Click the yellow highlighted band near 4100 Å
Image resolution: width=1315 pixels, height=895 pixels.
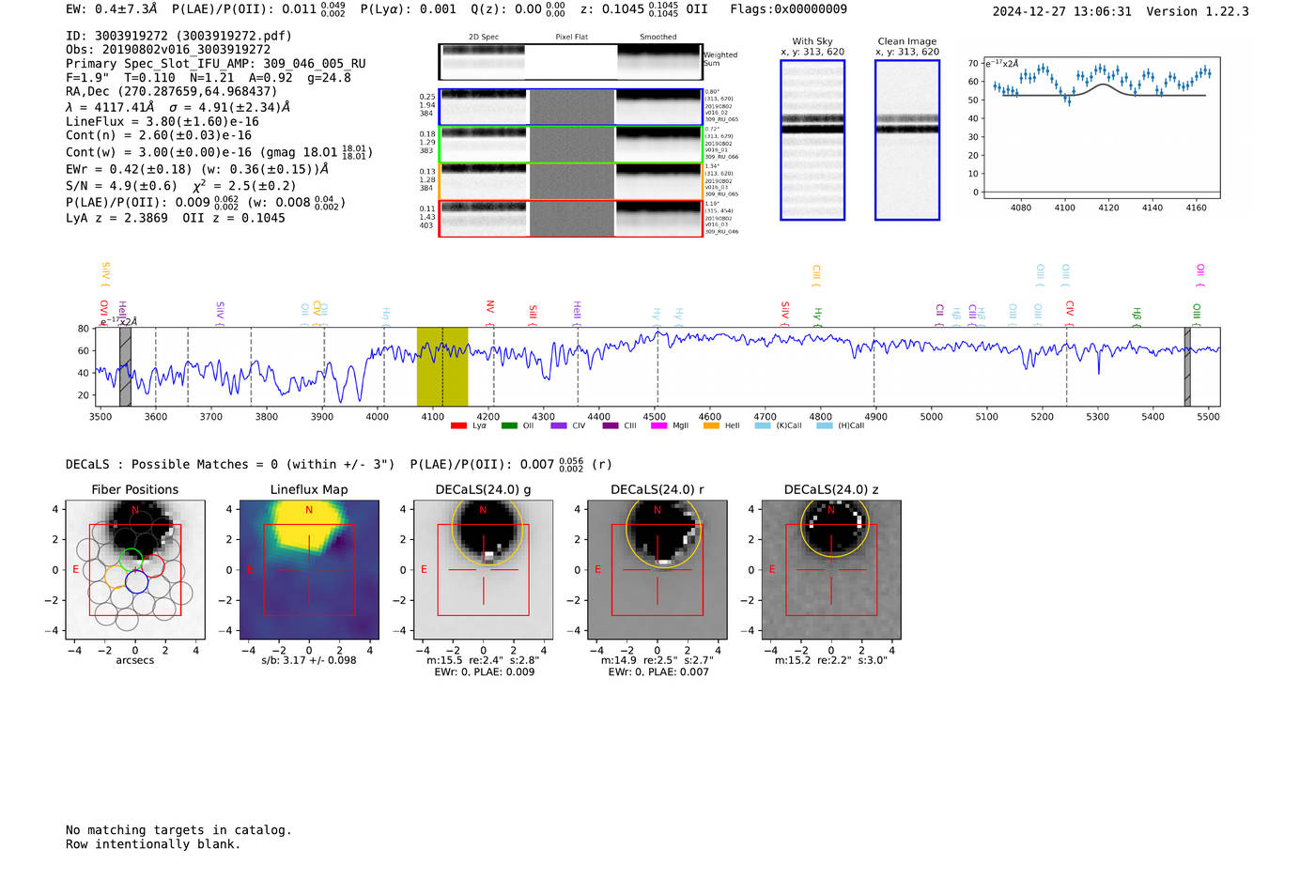pyautogui.click(x=442, y=367)
